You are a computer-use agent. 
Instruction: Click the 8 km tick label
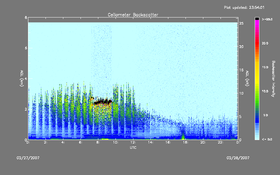click(26, 17)
